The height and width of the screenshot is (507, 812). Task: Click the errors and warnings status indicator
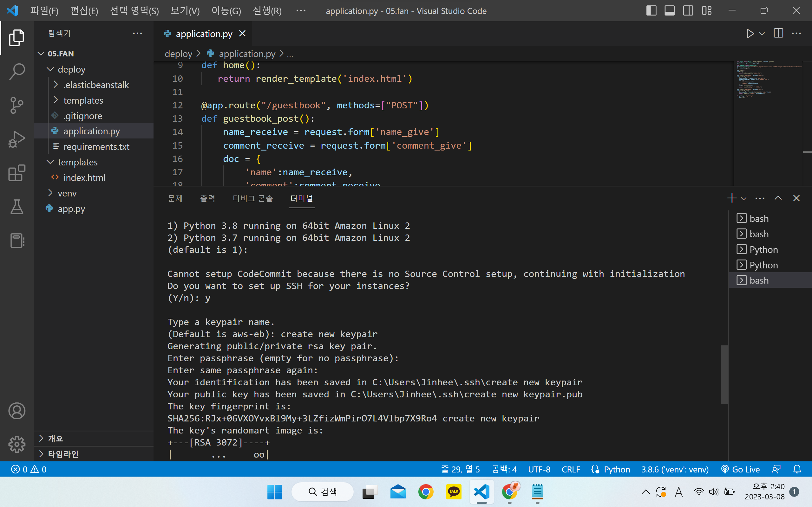click(29, 469)
